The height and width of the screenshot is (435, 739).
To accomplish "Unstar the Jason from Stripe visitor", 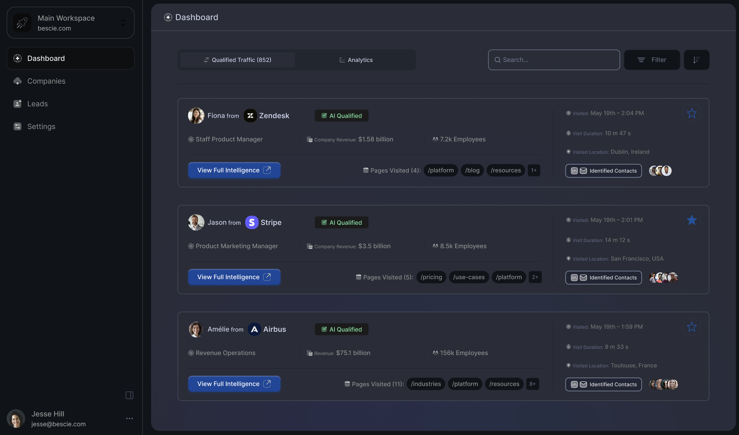I will [692, 220].
